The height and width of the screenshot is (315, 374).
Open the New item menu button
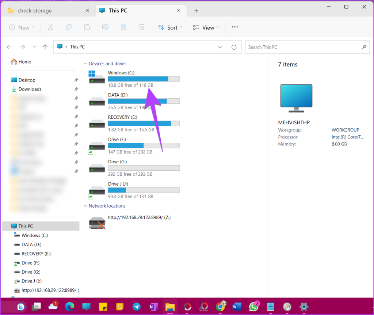pos(22,27)
